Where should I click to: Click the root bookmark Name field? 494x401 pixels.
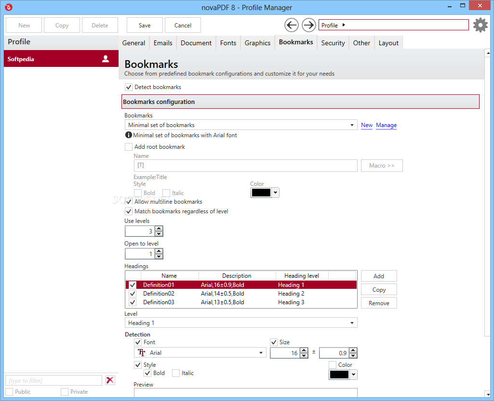point(246,166)
